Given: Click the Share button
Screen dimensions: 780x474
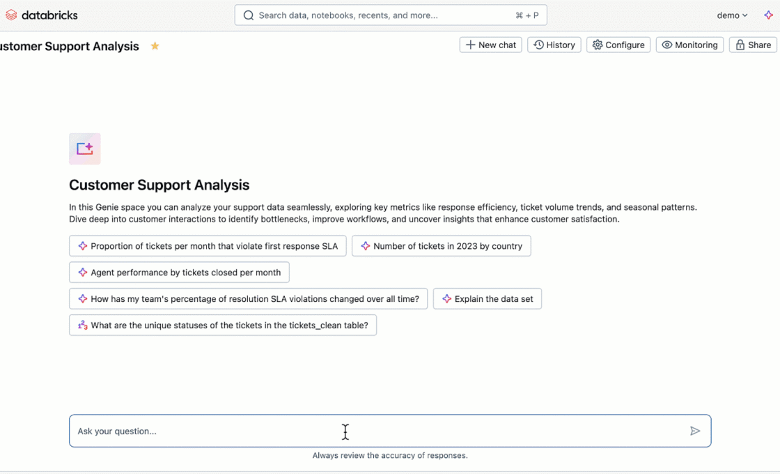Looking at the screenshot, I should 753,45.
